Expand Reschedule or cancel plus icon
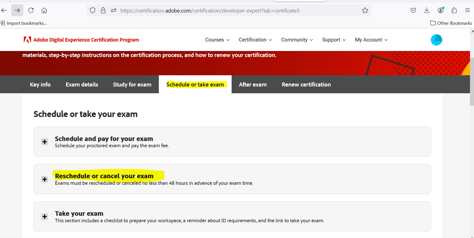Viewport: 474px width, 238px height. 45,179
